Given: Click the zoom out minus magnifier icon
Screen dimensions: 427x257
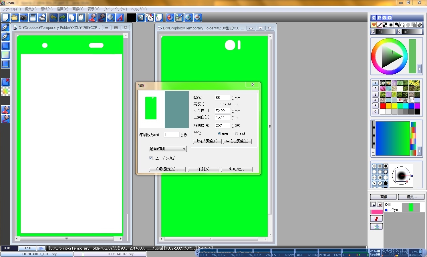Looking at the screenshot, I should [197, 18].
